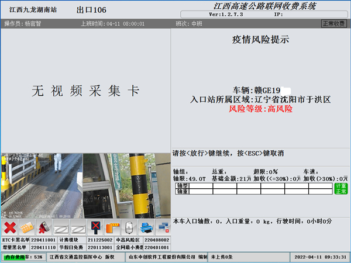Image resolution: width=351 pixels, height=263 pixels.
Task: Open the left lane camera thumbnail
Action: tap(42, 185)
